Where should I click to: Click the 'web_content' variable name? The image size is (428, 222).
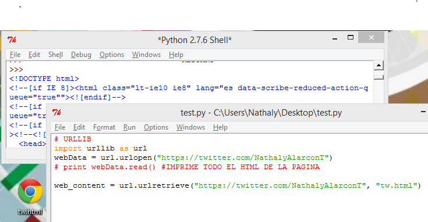80,185
